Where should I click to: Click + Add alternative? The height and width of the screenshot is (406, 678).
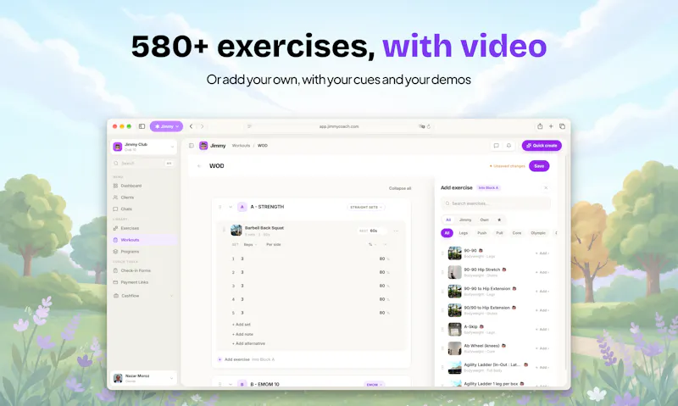coord(248,344)
